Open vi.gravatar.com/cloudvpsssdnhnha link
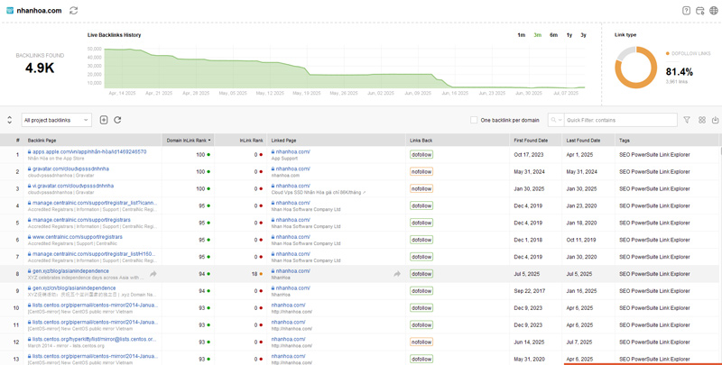The height and width of the screenshot is (365, 722). (x=73, y=186)
